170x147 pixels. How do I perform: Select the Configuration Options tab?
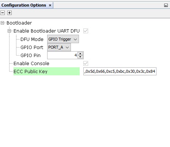coord(24,5)
